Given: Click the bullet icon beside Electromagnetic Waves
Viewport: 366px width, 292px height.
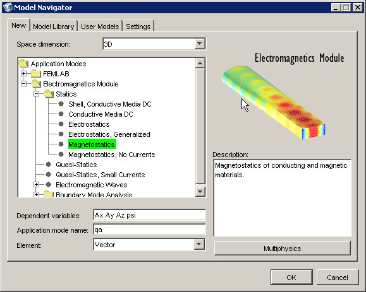Looking at the screenshot, I should (x=48, y=185).
